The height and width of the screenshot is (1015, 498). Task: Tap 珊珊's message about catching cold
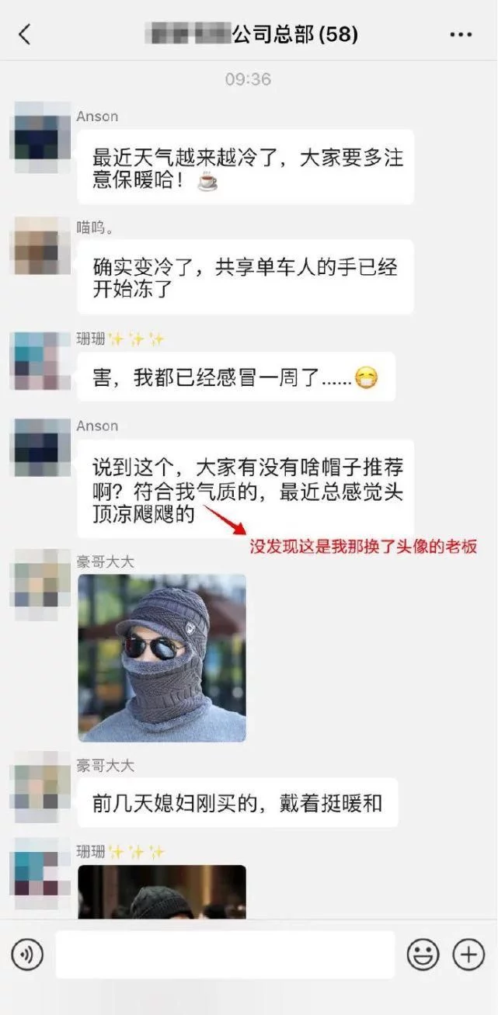click(x=236, y=377)
